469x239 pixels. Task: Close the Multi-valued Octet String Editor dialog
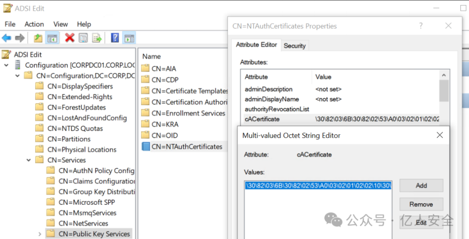[439, 135]
